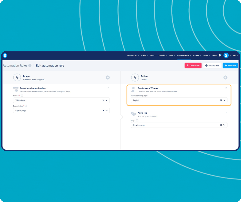Expand the New user language dropdown
Viewport: 241px width, 202px height.
(224, 100)
